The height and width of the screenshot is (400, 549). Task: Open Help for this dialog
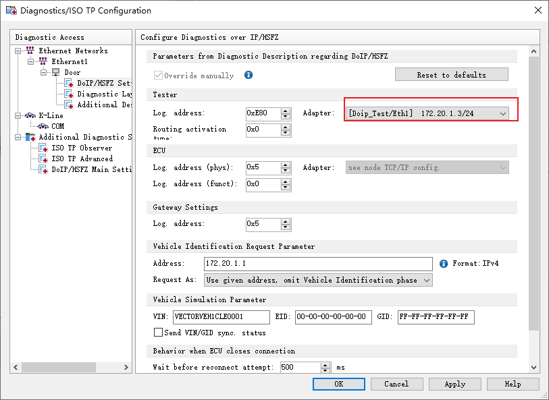click(513, 384)
